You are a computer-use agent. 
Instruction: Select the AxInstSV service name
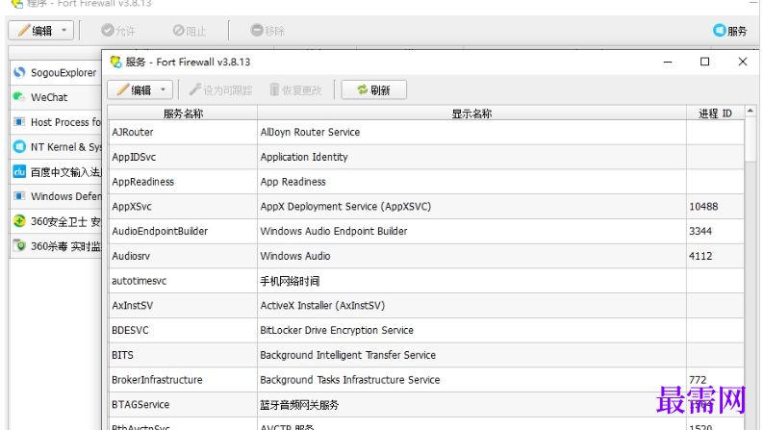click(x=133, y=305)
